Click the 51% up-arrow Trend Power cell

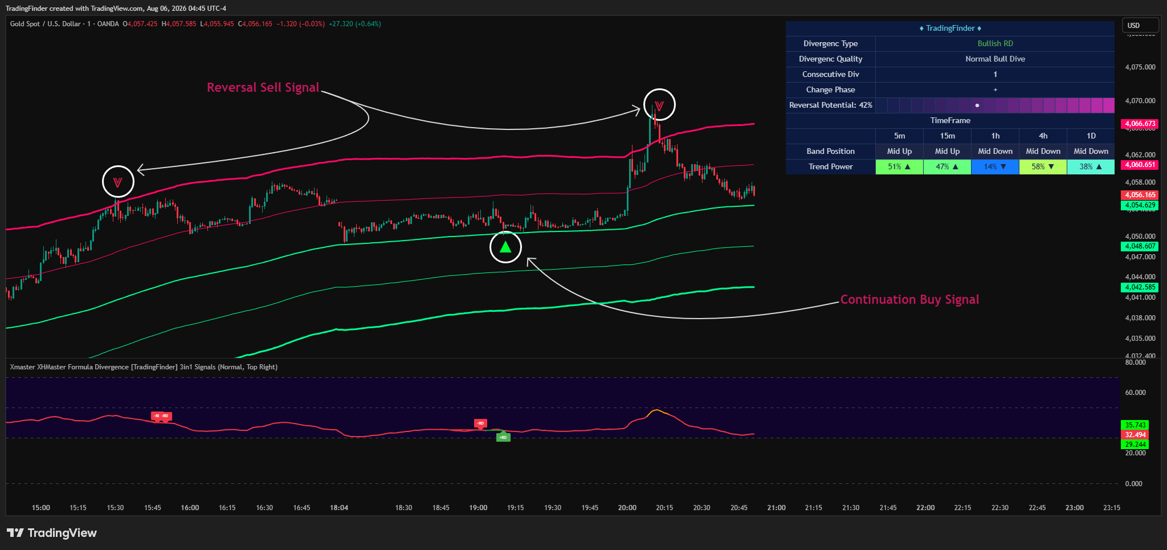(899, 167)
